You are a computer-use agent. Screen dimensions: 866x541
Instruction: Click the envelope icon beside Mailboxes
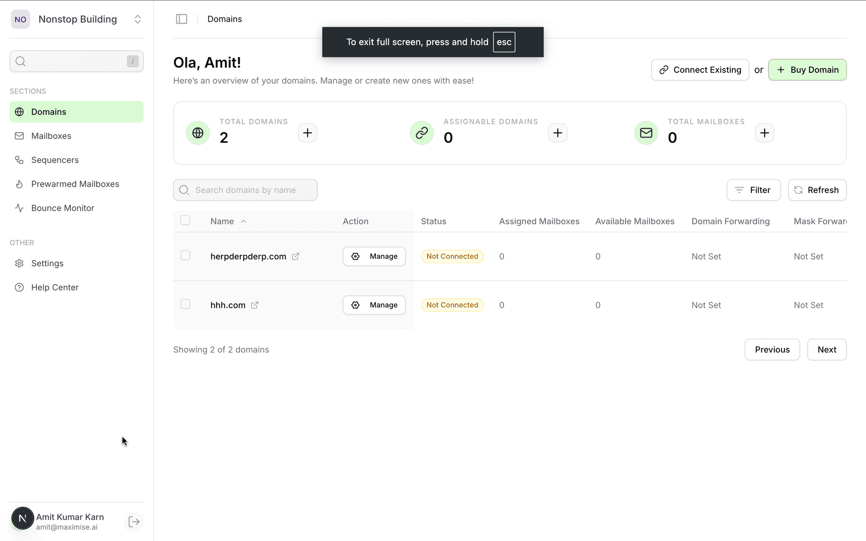click(19, 136)
